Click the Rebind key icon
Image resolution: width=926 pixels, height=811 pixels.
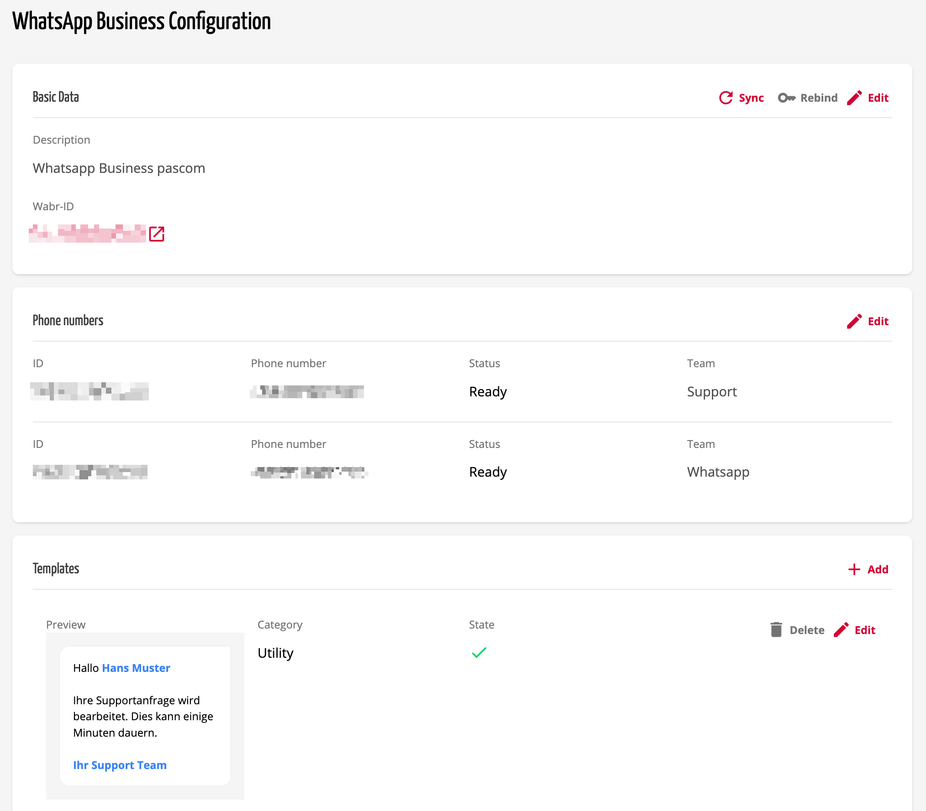pyautogui.click(x=786, y=98)
